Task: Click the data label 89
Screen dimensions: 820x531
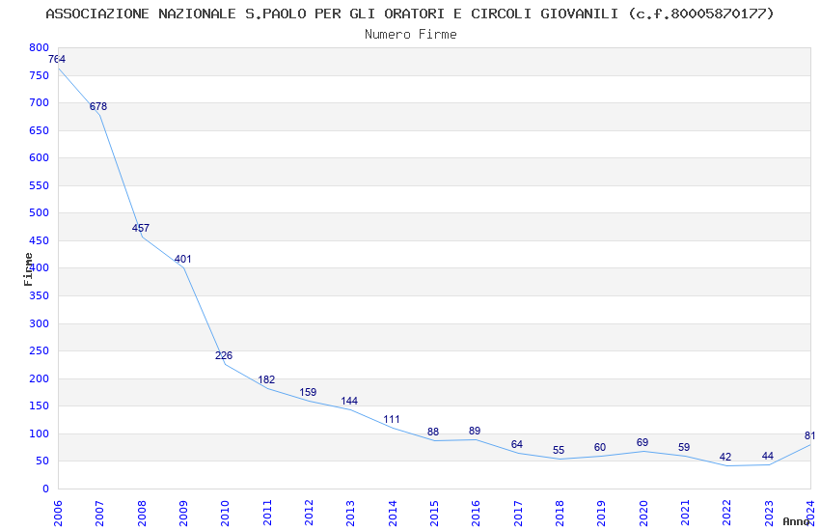Action: [x=475, y=432]
